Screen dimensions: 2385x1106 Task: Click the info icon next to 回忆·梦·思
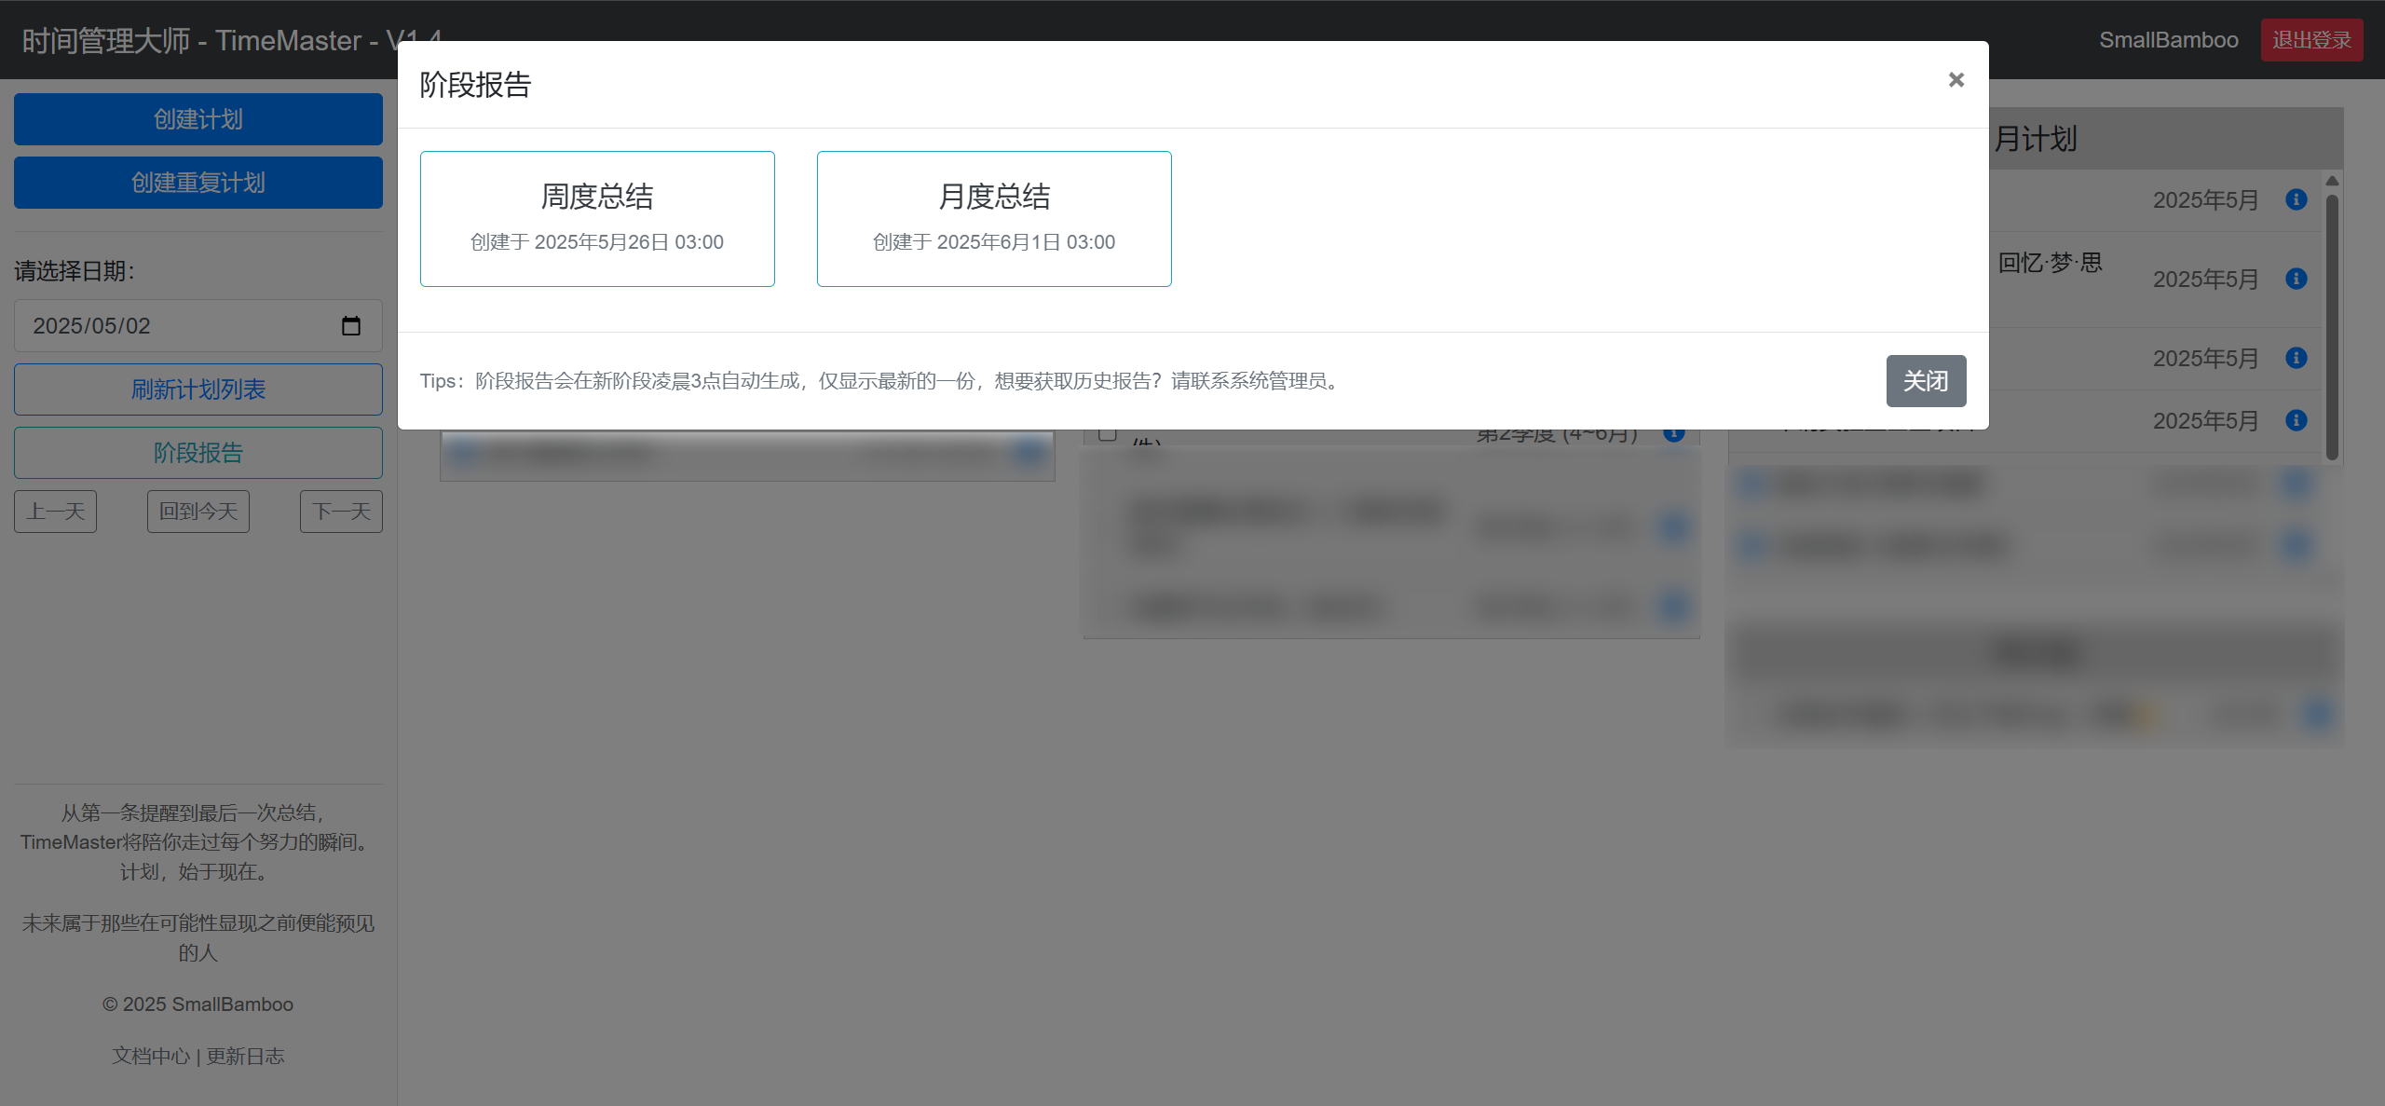[x=2296, y=279]
